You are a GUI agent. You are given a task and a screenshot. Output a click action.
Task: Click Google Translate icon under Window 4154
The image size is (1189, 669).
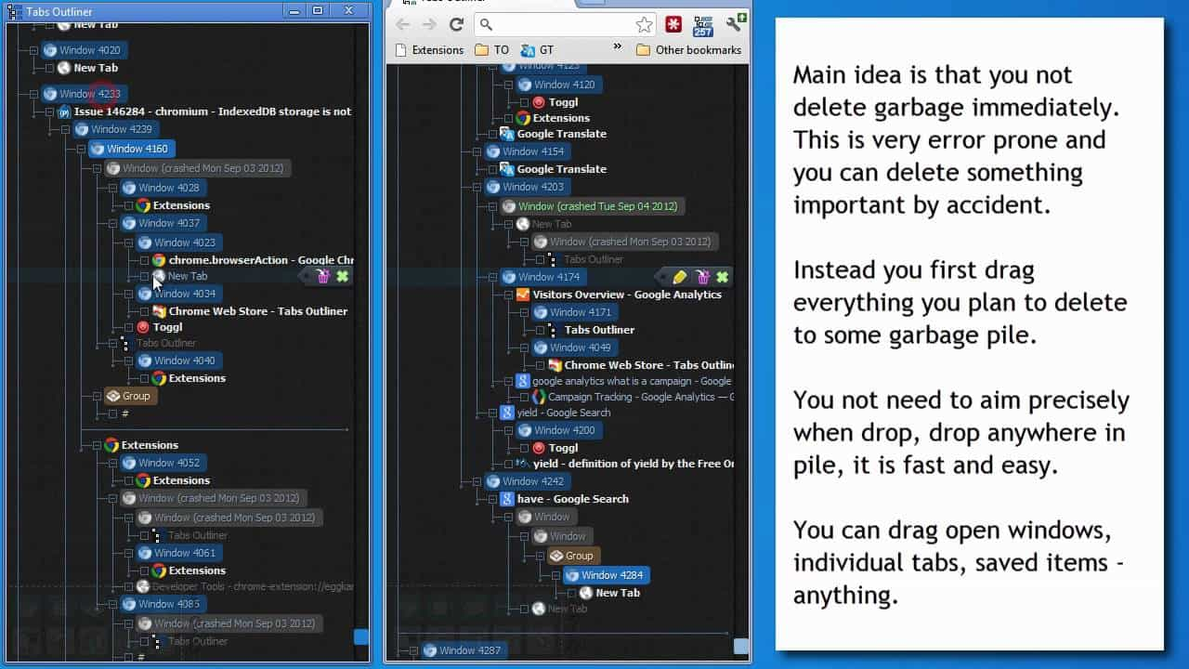[x=507, y=169]
